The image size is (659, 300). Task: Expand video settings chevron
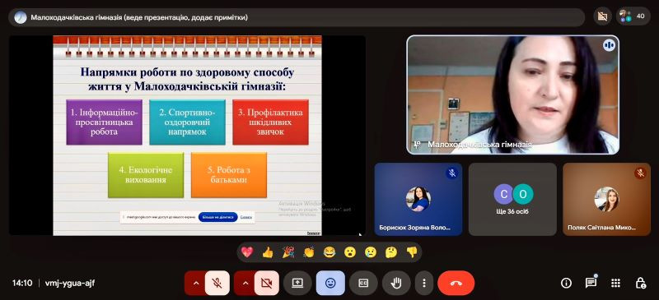click(x=245, y=283)
